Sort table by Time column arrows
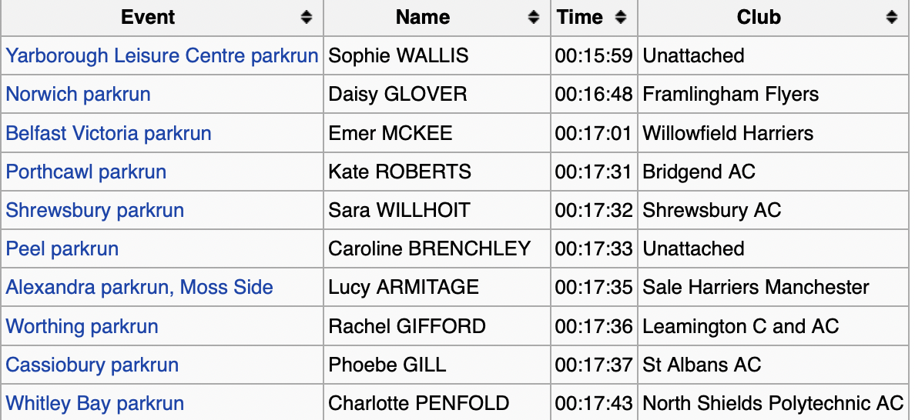This screenshot has height=420, width=915. [621, 18]
